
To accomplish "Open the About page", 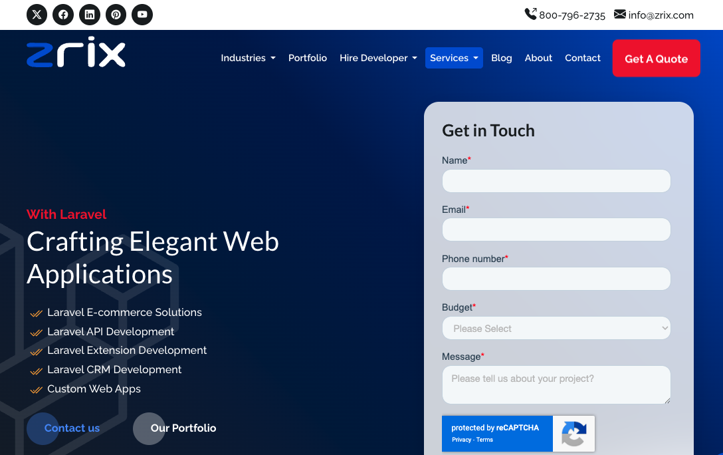I will point(538,58).
